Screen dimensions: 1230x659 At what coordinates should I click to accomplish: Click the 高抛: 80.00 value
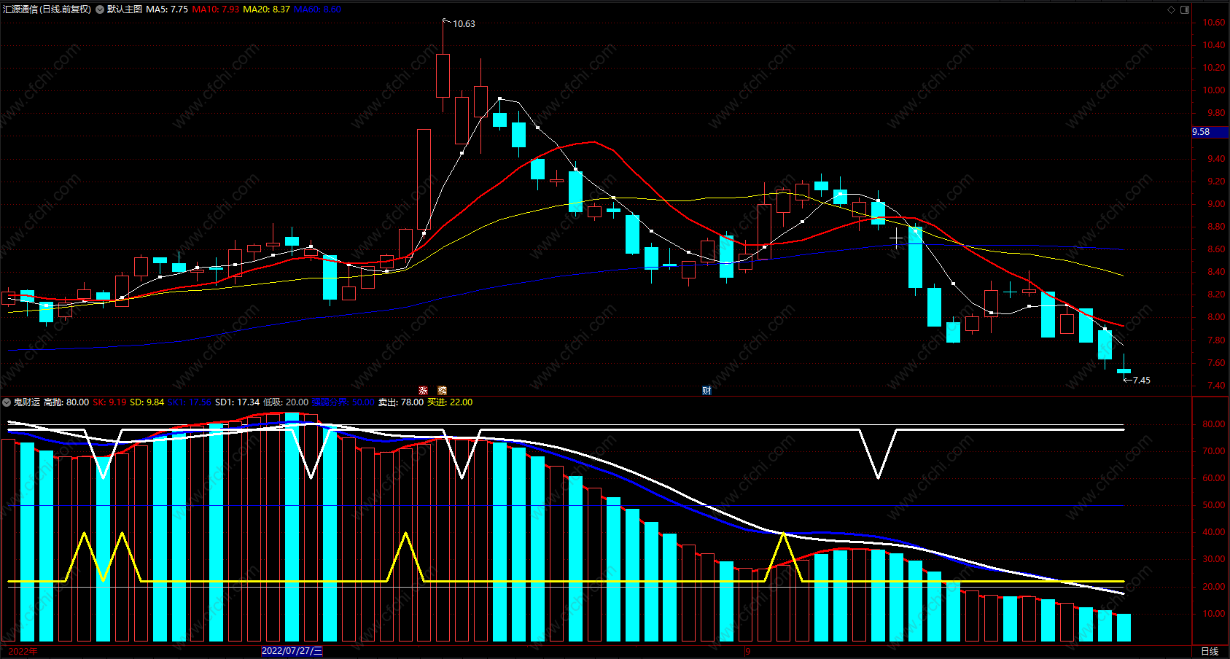[66, 402]
